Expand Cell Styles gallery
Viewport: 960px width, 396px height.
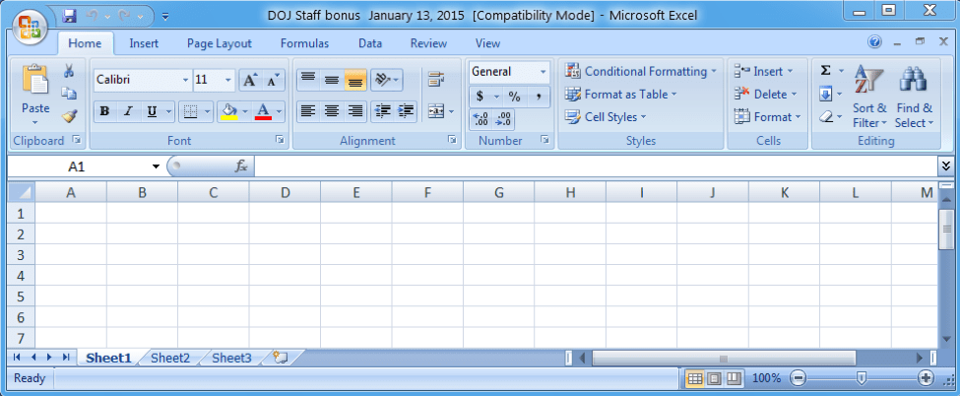[x=606, y=117]
